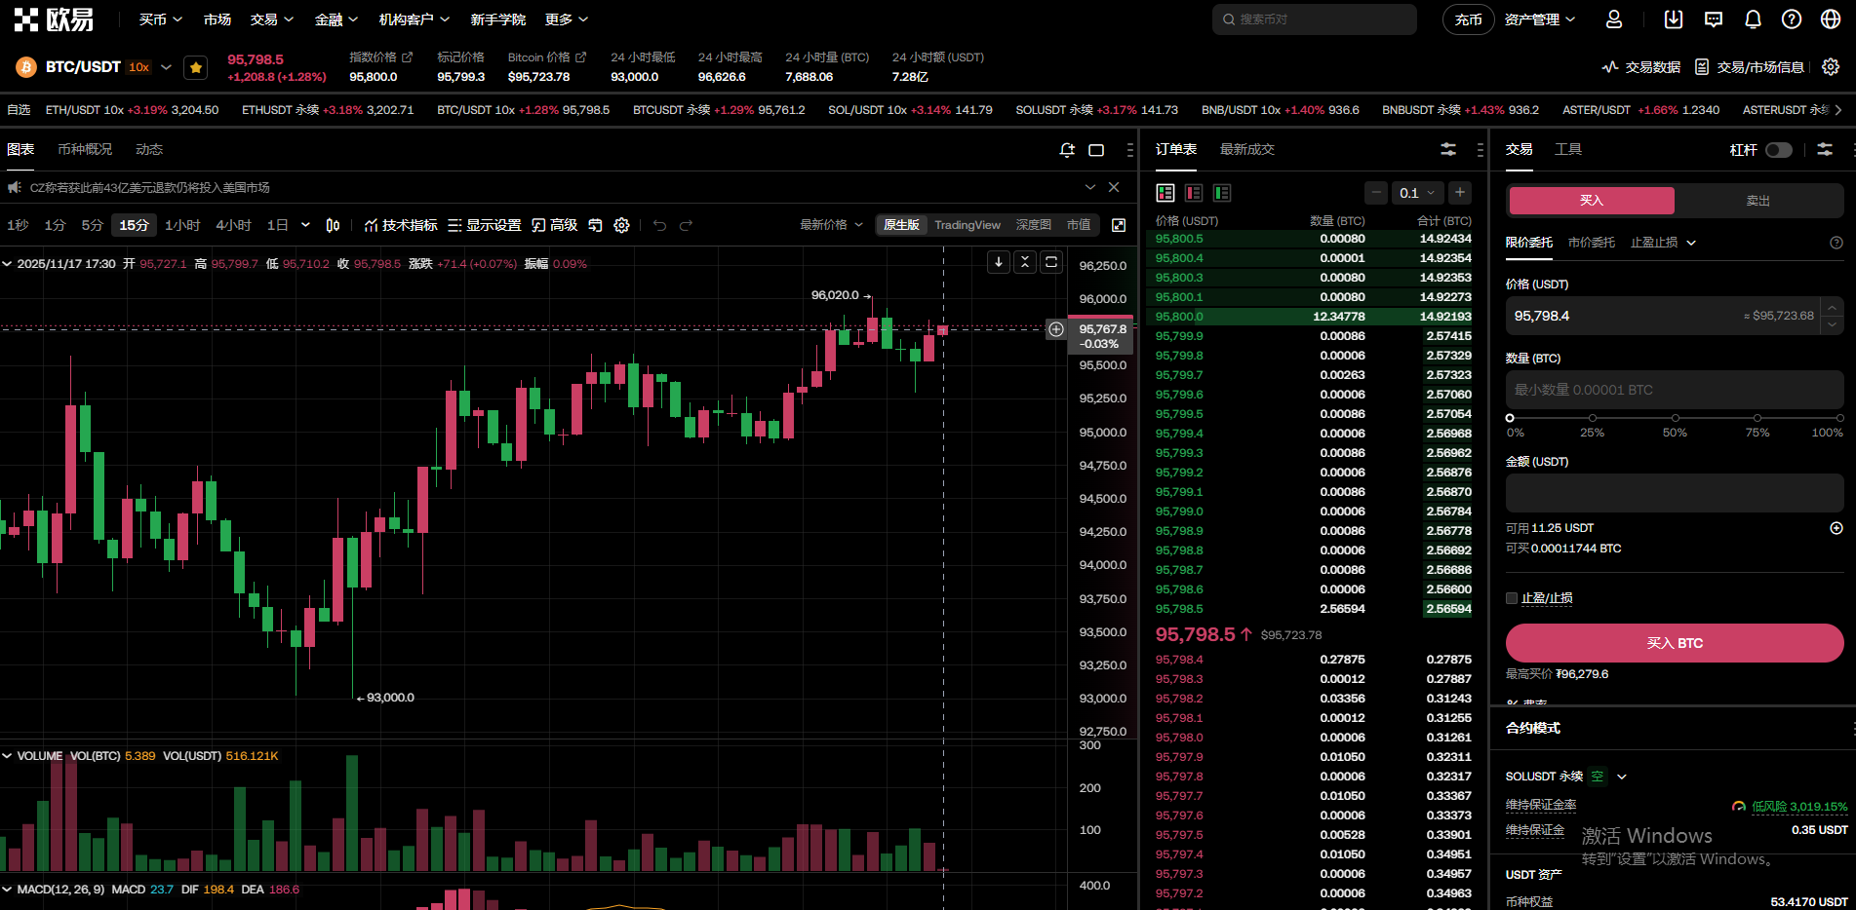Image resolution: width=1856 pixels, height=910 pixels.
Task: Click the 充币 deposit button
Action: point(1468,19)
